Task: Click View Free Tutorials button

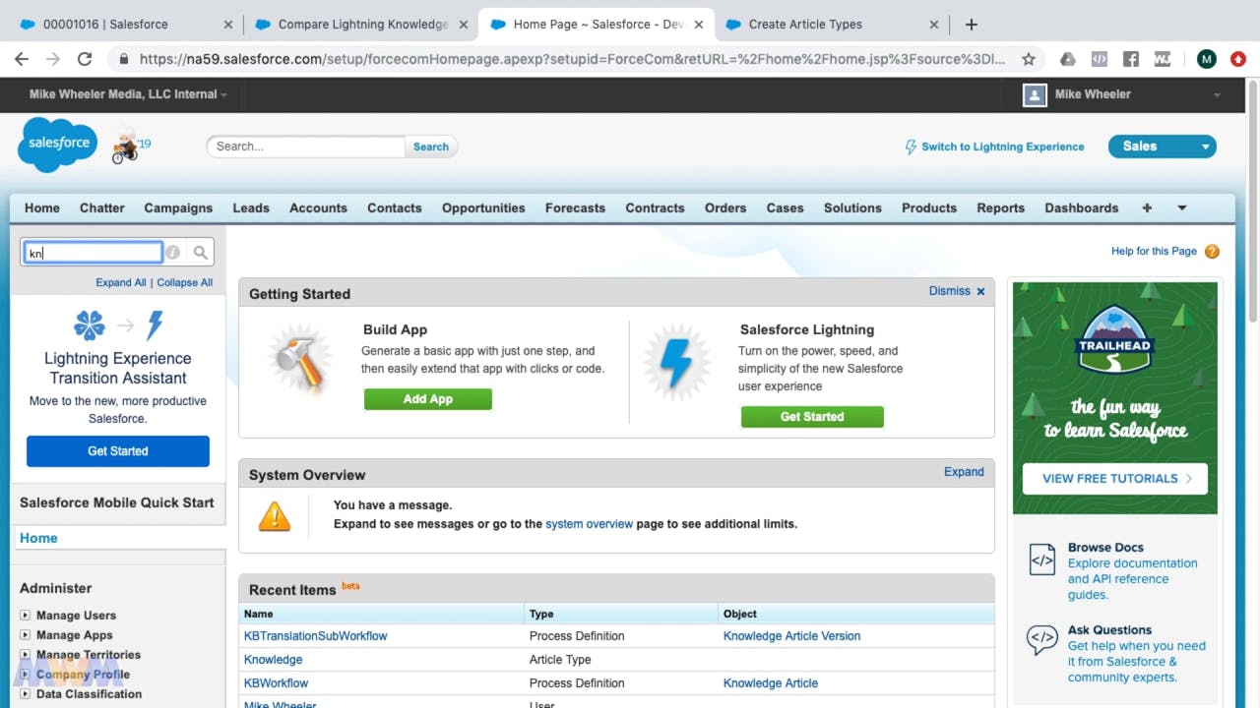Action: click(x=1115, y=479)
